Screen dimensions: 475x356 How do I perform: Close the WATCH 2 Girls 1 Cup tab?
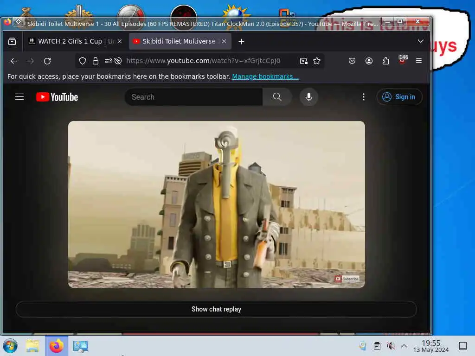pyautogui.click(x=120, y=41)
